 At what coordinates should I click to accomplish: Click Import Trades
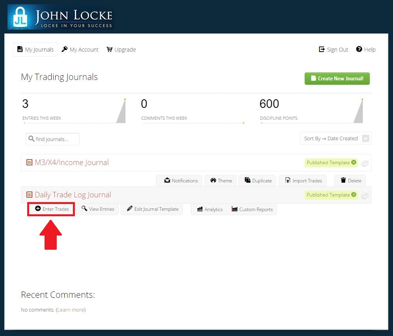click(303, 180)
